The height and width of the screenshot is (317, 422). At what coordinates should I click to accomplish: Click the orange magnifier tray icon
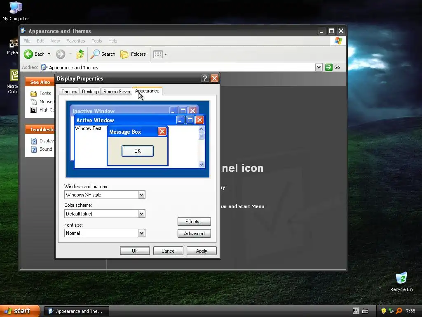[399, 311]
